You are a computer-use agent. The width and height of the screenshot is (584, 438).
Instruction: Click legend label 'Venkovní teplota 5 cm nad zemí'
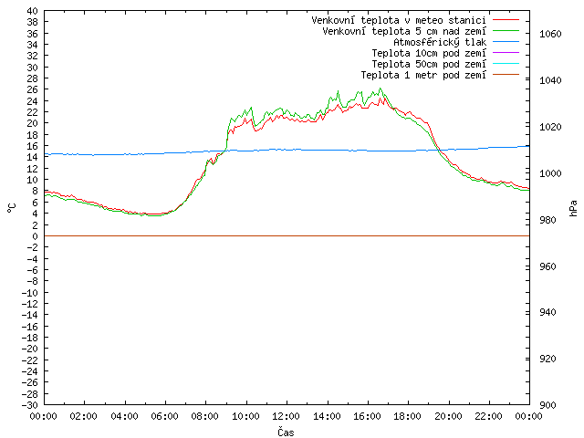pyautogui.click(x=404, y=31)
